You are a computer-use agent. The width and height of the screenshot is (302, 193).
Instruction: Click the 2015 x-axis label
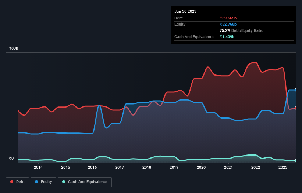[x=65, y=167]
